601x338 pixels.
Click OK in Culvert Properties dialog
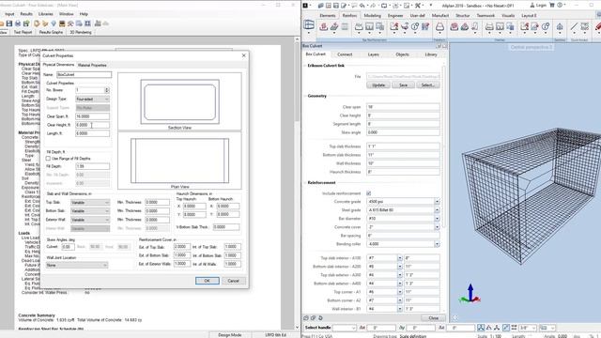[x=207, y=281]
